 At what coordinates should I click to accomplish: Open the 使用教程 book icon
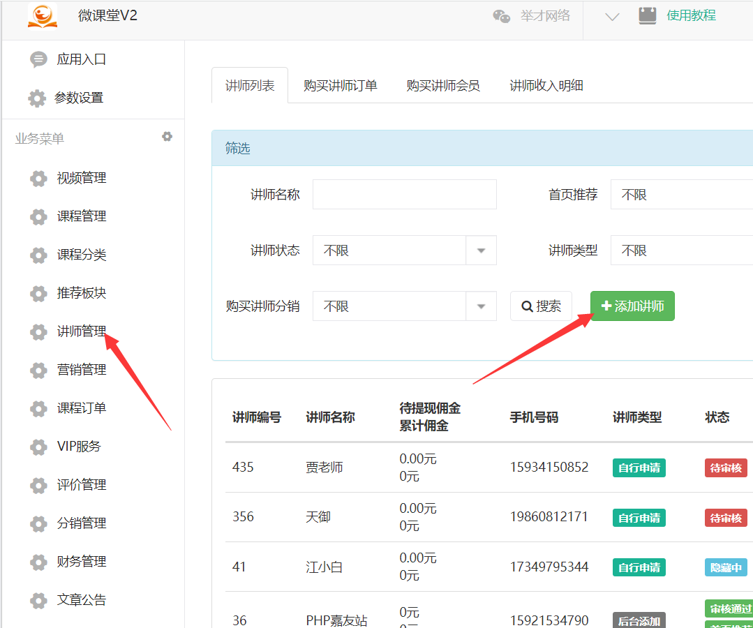(x=648, y=15)
